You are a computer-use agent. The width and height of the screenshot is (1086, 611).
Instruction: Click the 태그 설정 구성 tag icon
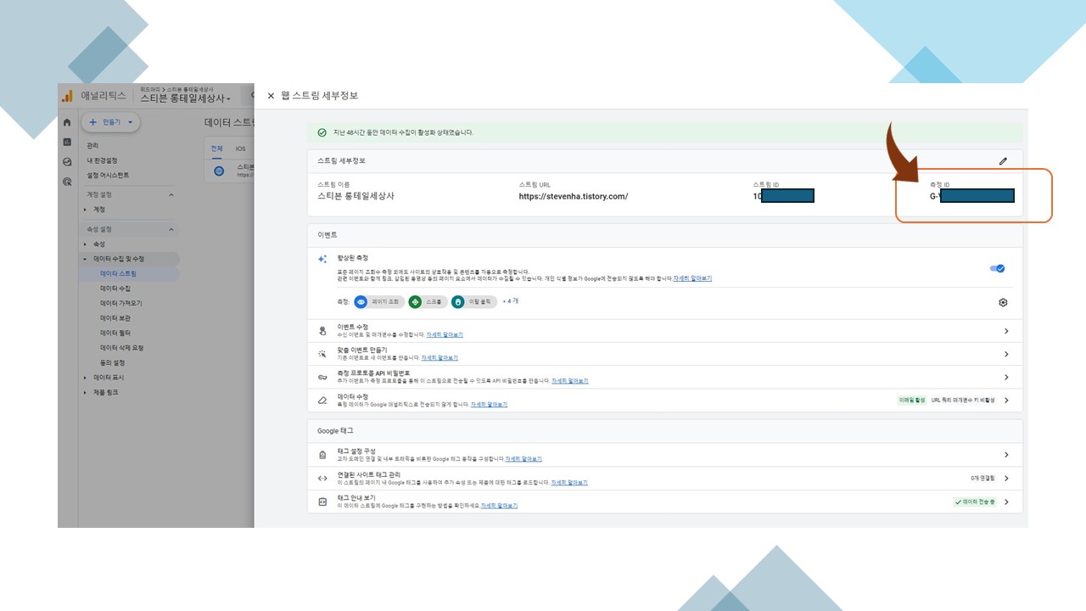pyautogui.click(x=322, y=455)
